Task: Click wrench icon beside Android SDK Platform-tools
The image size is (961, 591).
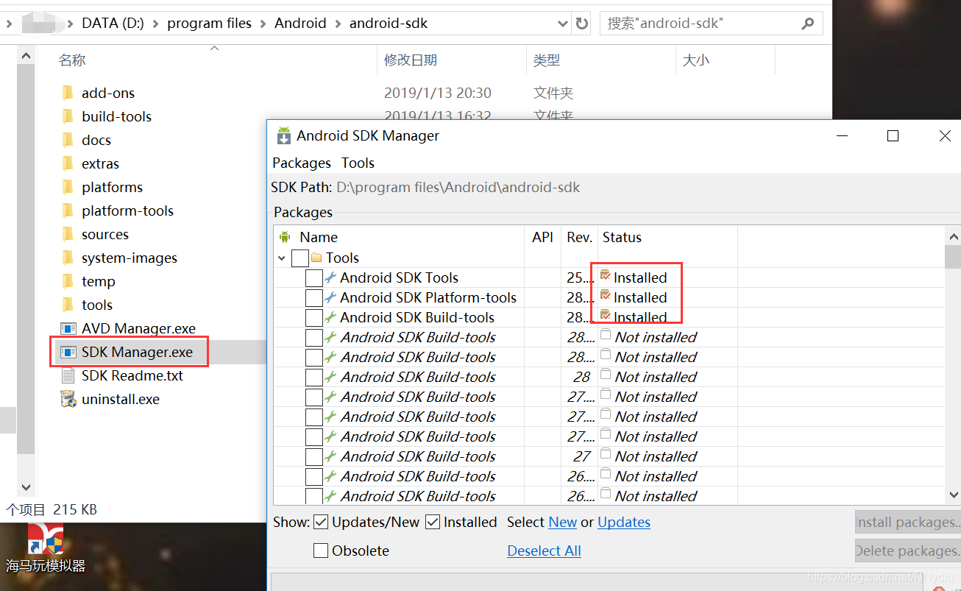Action: pos(331,297)
